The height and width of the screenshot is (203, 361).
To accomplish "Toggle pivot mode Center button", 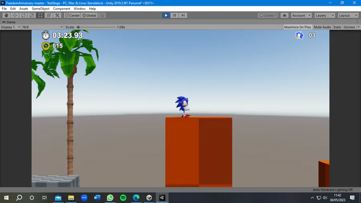I will (x=72, y=15).
